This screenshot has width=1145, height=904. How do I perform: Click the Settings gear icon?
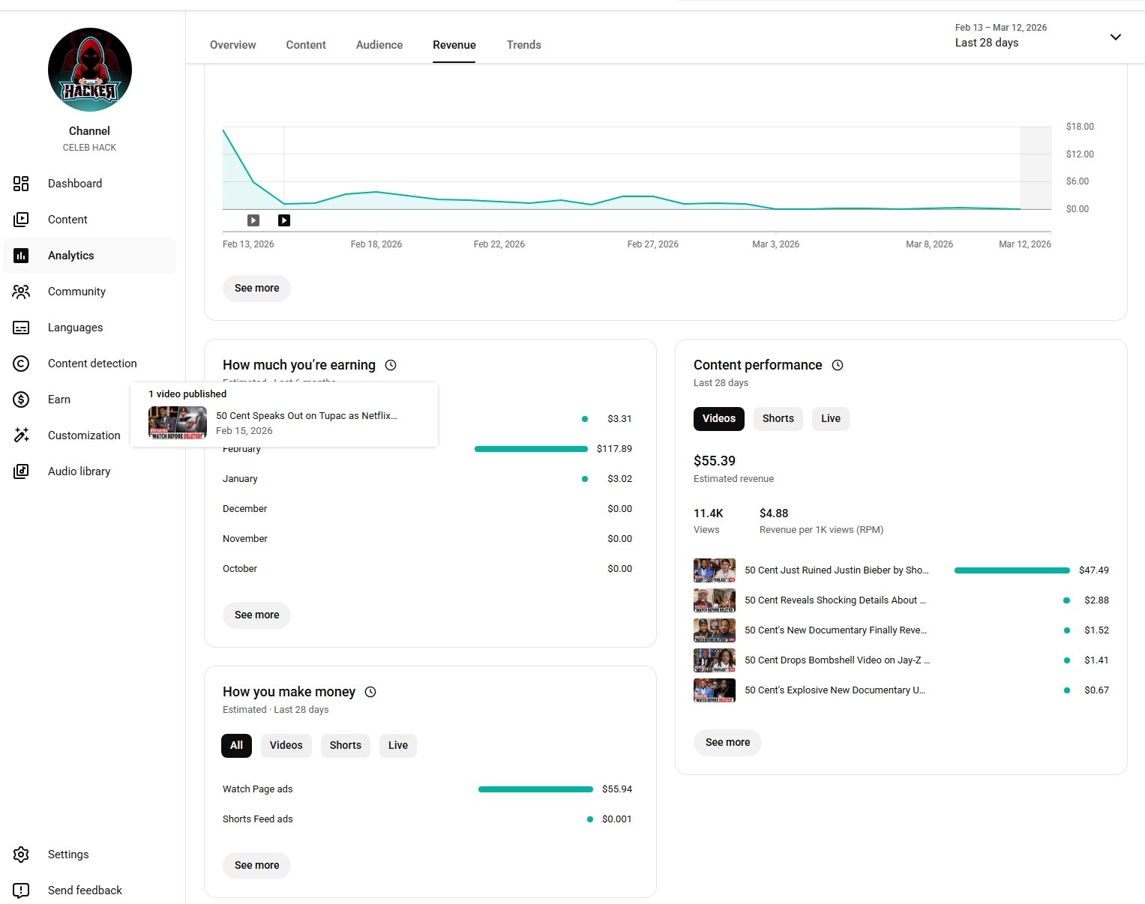pyautogui.click(x=21, y=855)
